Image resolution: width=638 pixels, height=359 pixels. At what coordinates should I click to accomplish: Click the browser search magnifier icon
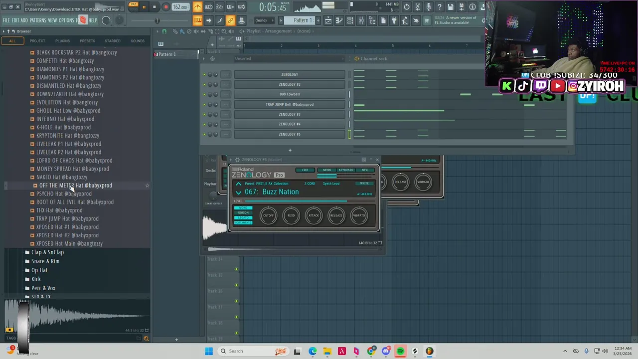point(146,339)
